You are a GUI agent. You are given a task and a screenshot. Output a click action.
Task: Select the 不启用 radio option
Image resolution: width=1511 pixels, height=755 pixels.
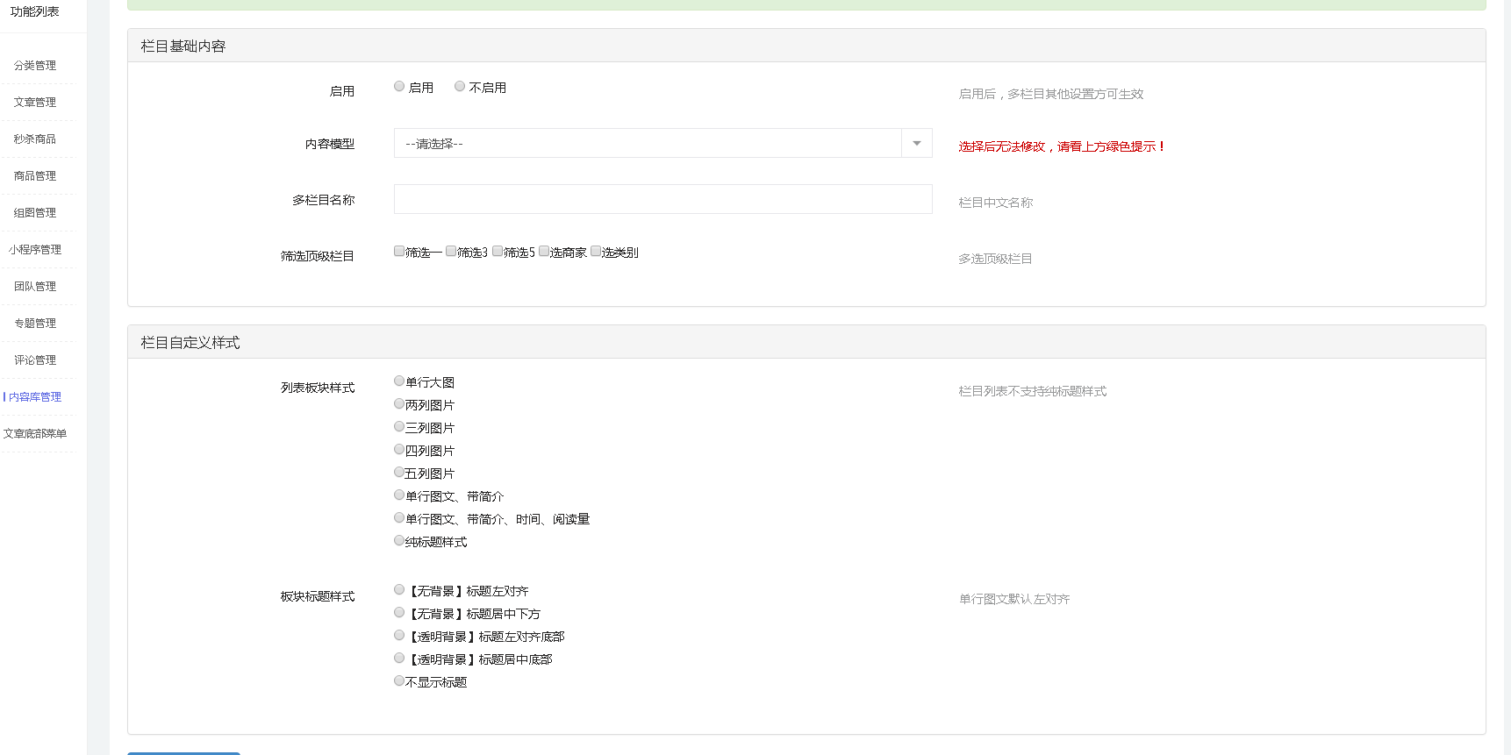(x=460, y=87)
